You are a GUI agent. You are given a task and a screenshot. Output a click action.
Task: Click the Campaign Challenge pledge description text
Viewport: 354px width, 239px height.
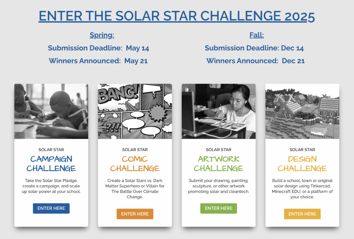click(x=51, y=186)
